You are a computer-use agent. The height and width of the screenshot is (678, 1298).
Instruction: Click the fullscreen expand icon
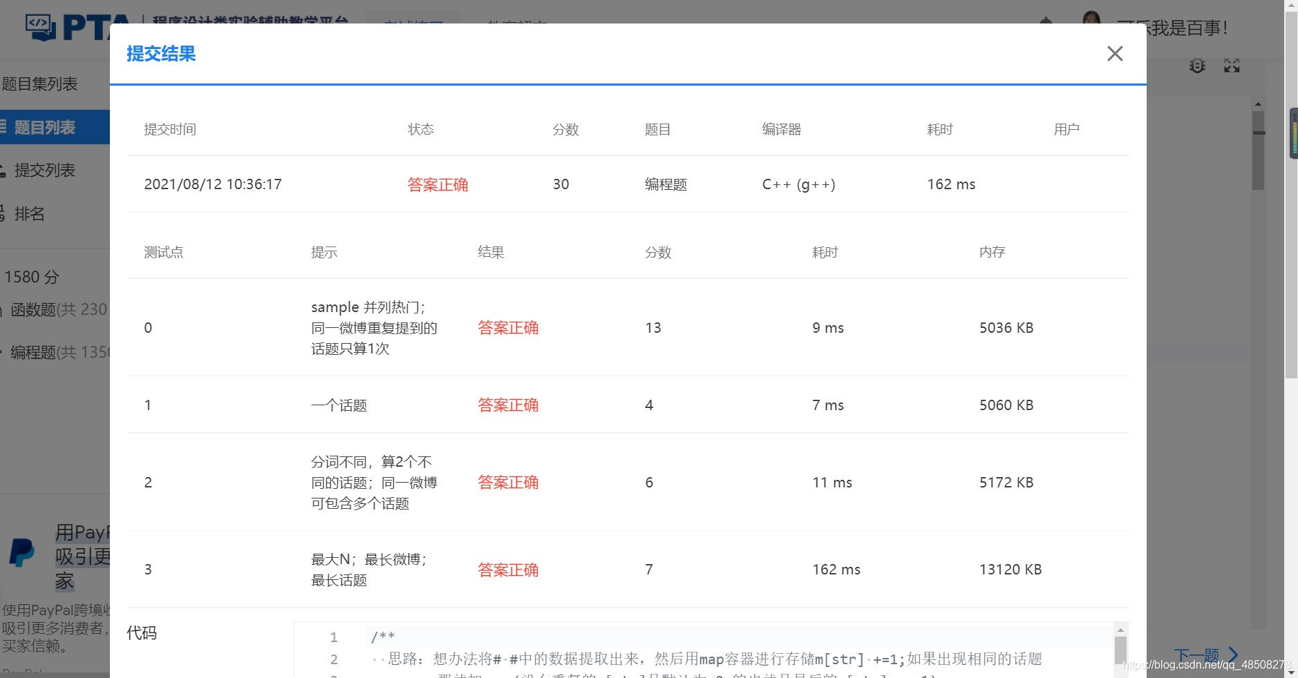pyautogui.click(x=1233, y=66)
